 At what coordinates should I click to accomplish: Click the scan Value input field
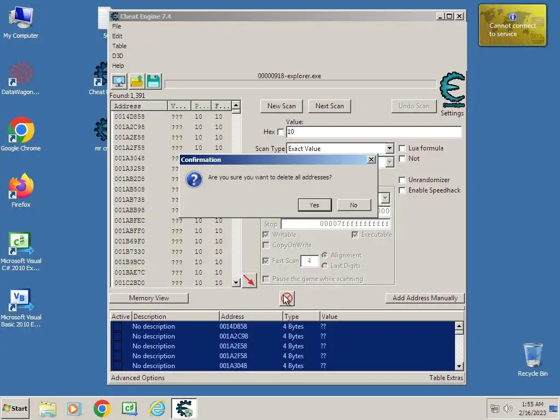[x=374, y=132]
